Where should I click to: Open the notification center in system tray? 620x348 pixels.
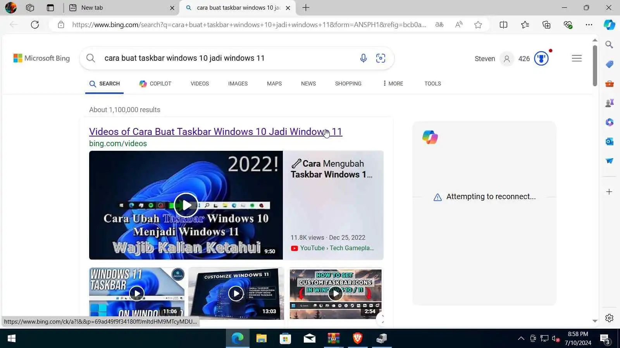pyautogui.click(x=605, y=339)
